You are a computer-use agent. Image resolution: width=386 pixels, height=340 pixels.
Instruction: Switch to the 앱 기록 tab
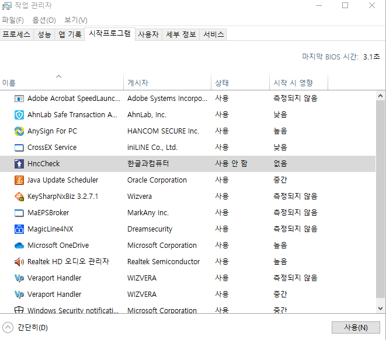(70, 34)
